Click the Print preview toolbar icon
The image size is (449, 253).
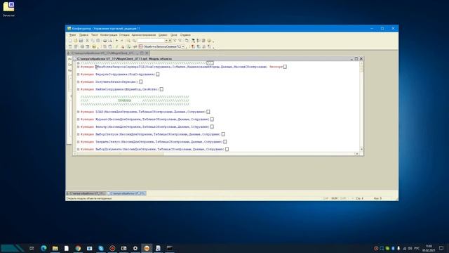(x=110, y=41)
